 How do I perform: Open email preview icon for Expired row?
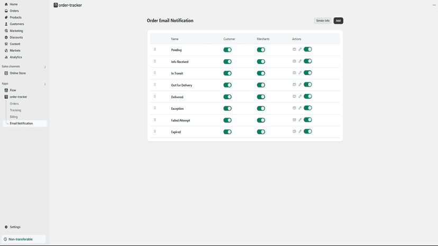(294, 131)
